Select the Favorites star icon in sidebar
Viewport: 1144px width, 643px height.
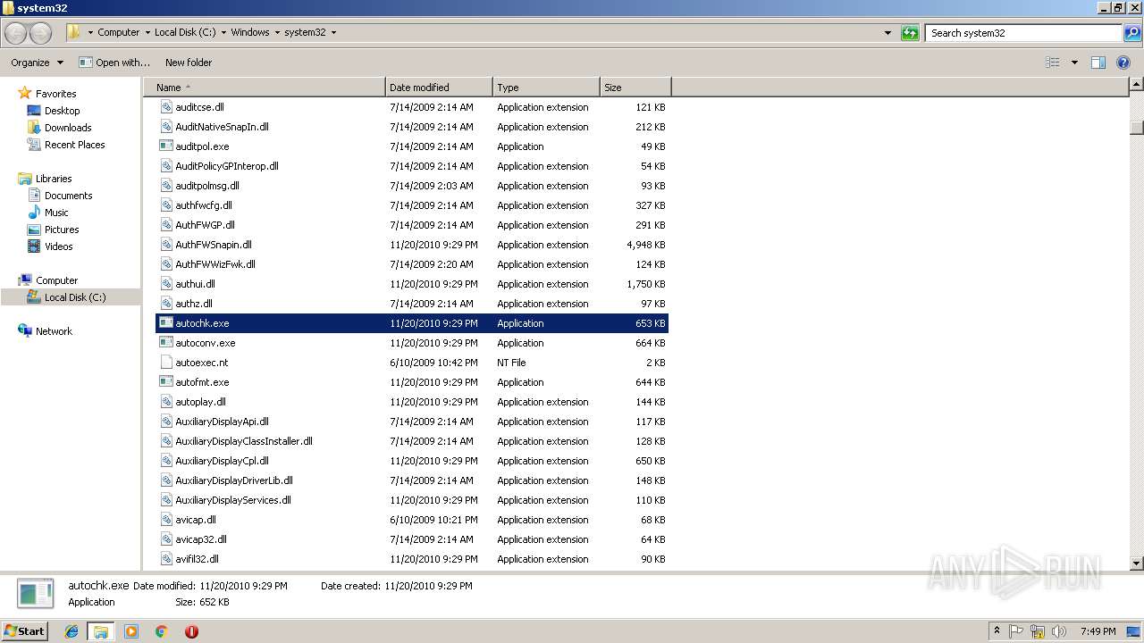(25, 94)
